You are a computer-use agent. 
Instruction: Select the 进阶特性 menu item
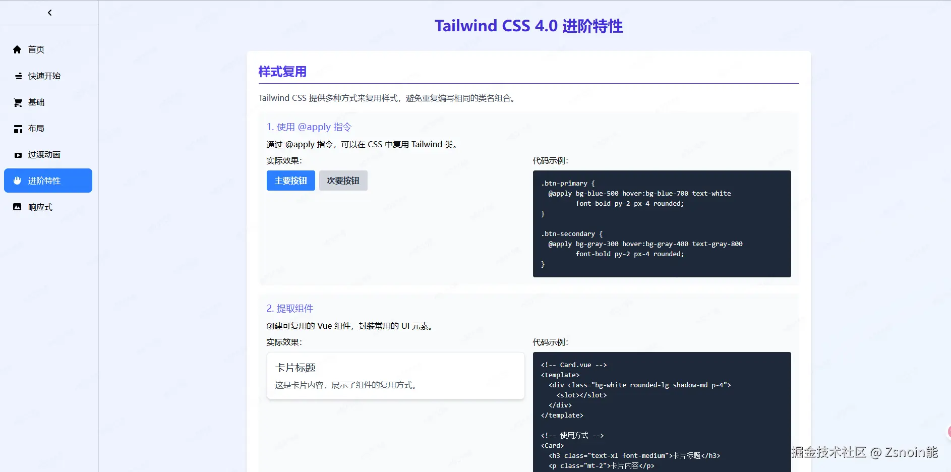[x=48, y=181]
